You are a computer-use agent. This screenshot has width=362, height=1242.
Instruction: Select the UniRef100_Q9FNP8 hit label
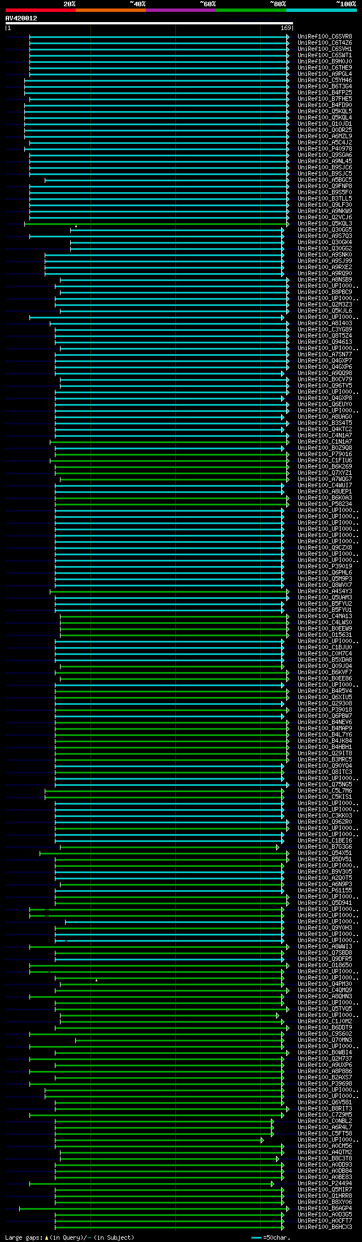point(325,186)
